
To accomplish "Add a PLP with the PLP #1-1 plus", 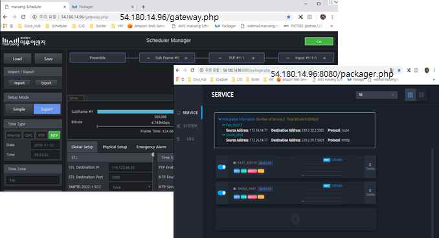I will coord(253,58).
